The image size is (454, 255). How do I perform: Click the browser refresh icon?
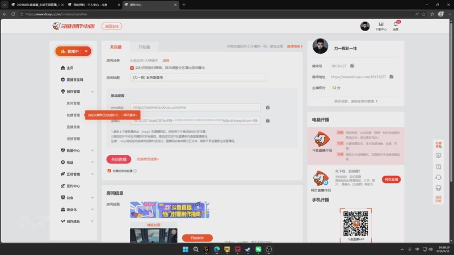[x=13, y=14]
